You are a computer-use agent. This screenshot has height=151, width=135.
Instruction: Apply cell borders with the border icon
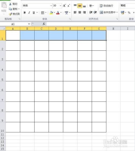43,13
